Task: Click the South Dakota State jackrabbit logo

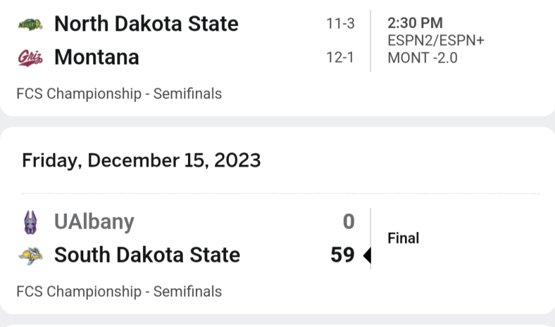Action: [x=30, y=256]
